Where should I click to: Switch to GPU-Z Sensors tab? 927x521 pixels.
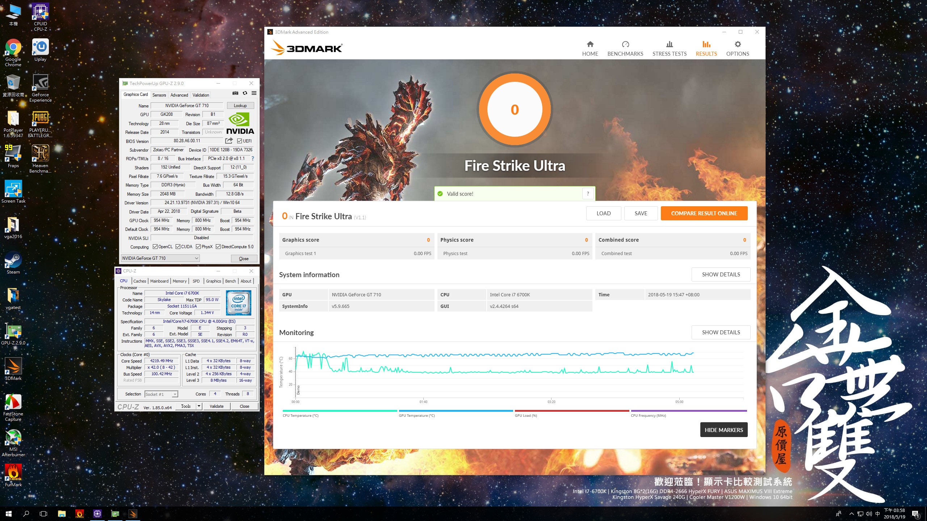point(159,95)
